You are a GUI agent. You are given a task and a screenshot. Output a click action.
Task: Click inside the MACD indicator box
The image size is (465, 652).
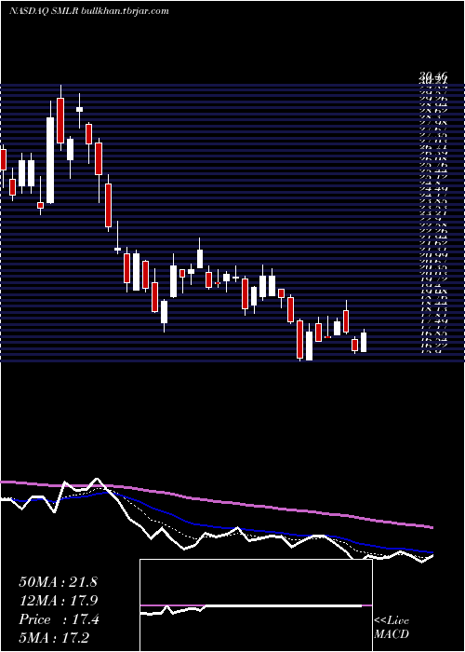coord(256,605)
